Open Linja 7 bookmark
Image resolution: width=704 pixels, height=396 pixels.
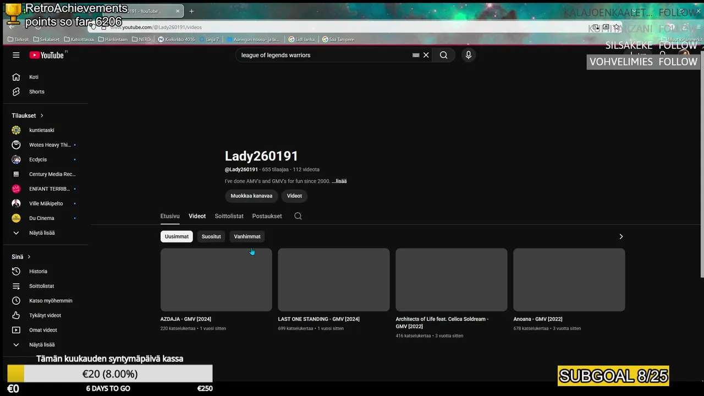pos(209,40)
